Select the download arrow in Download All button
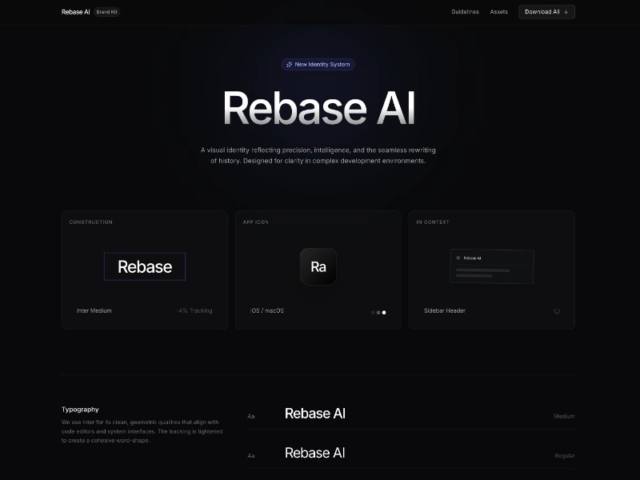 pos(567,12)
